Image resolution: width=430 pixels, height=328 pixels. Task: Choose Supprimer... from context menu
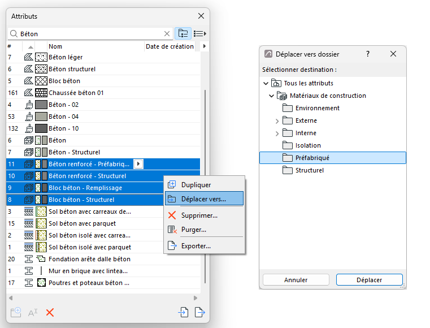click(x=205, y=215)
